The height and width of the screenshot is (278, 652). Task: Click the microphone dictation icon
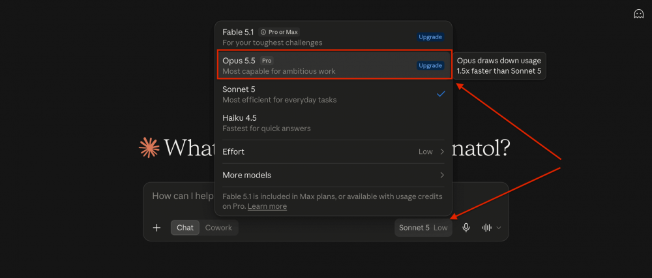point(466,228)
